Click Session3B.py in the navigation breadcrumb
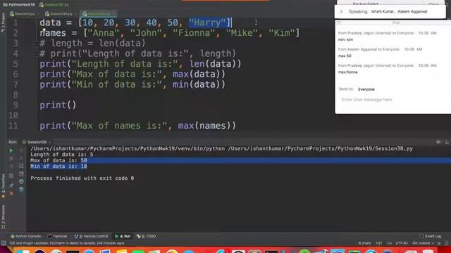Image resolution: width=451 pixels, height=253 pixels. pyautogui.click(x=54, y=5)
